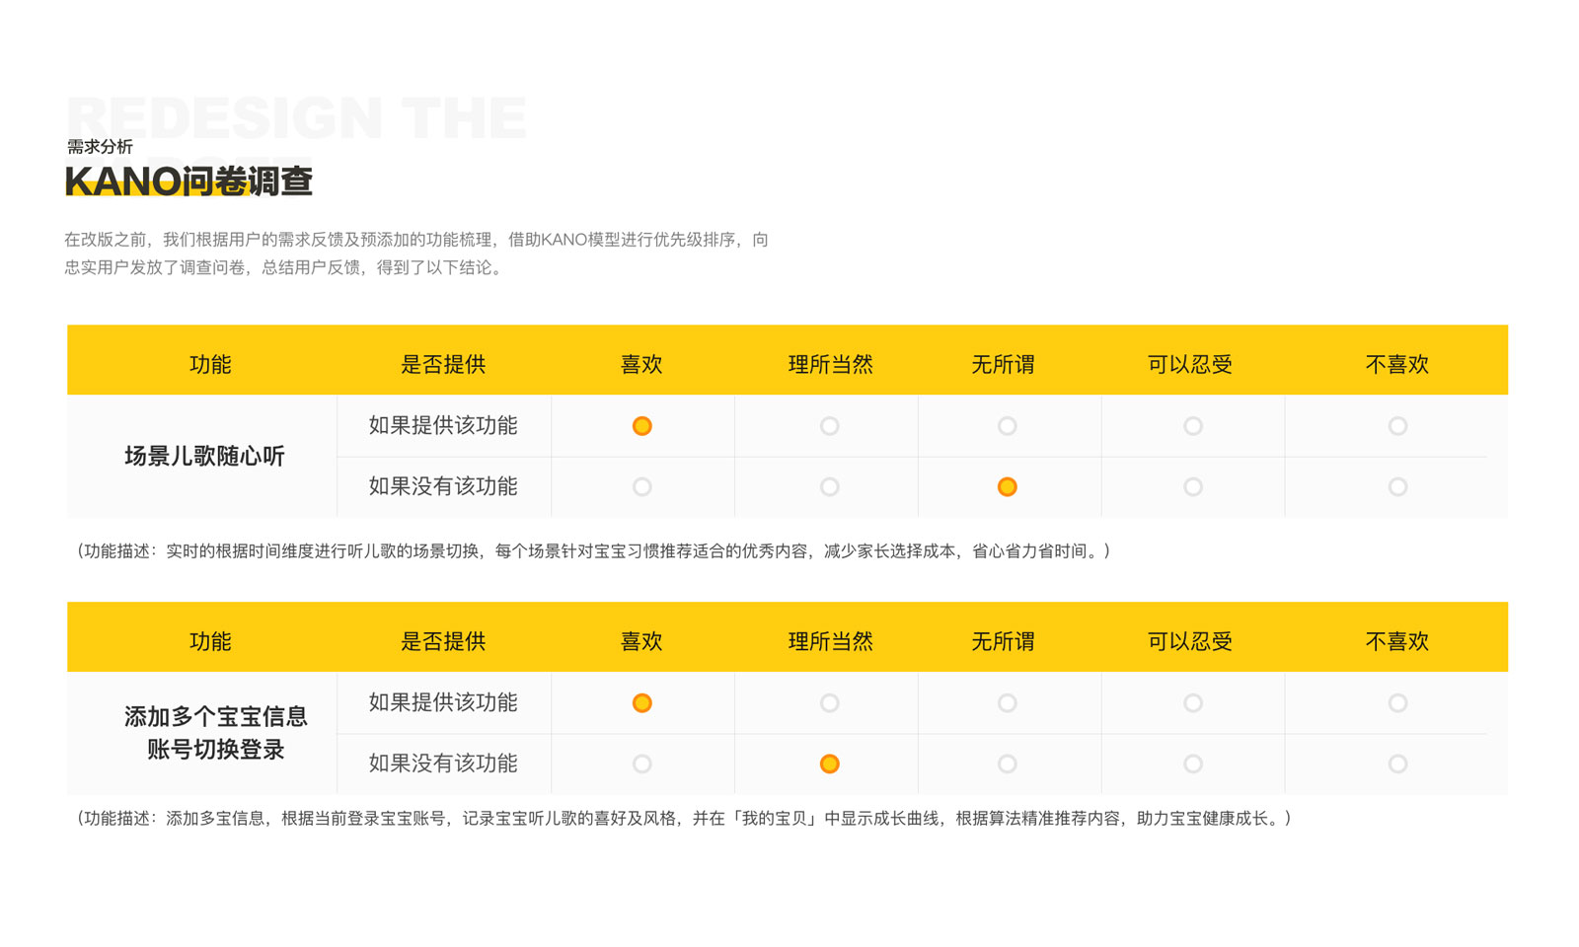
Task: Click 喜欢 header of 添加多个宝宝信息 table
Action: (641, 642)
